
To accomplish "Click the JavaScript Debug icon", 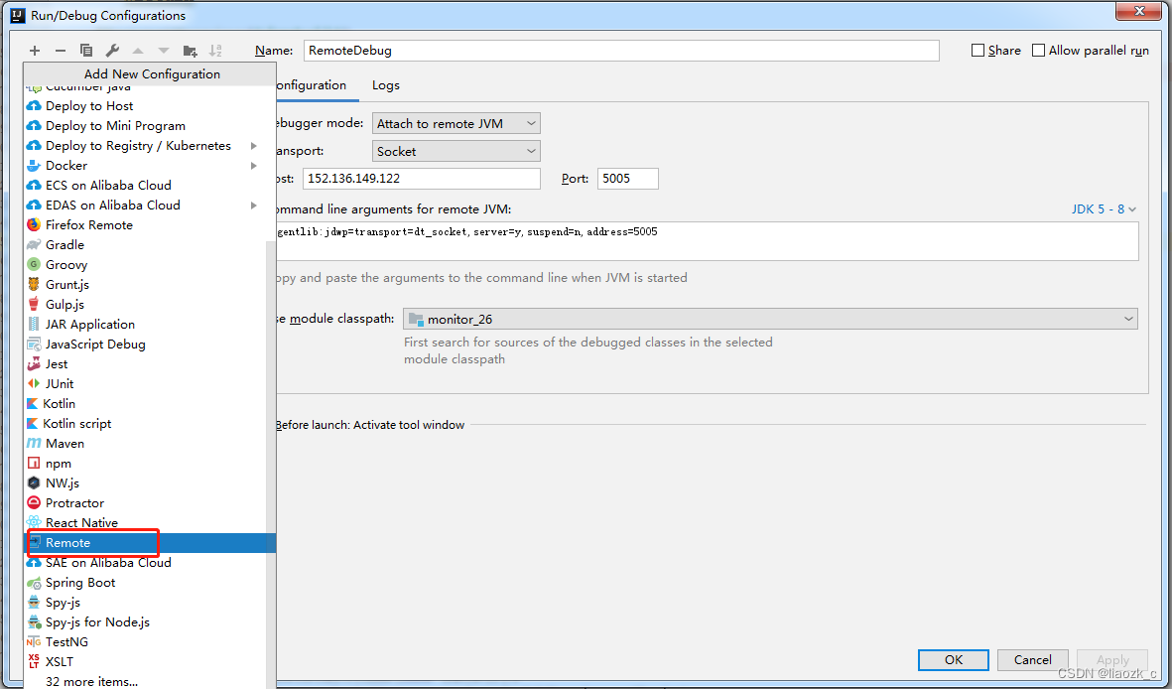I will coord(34,344).
